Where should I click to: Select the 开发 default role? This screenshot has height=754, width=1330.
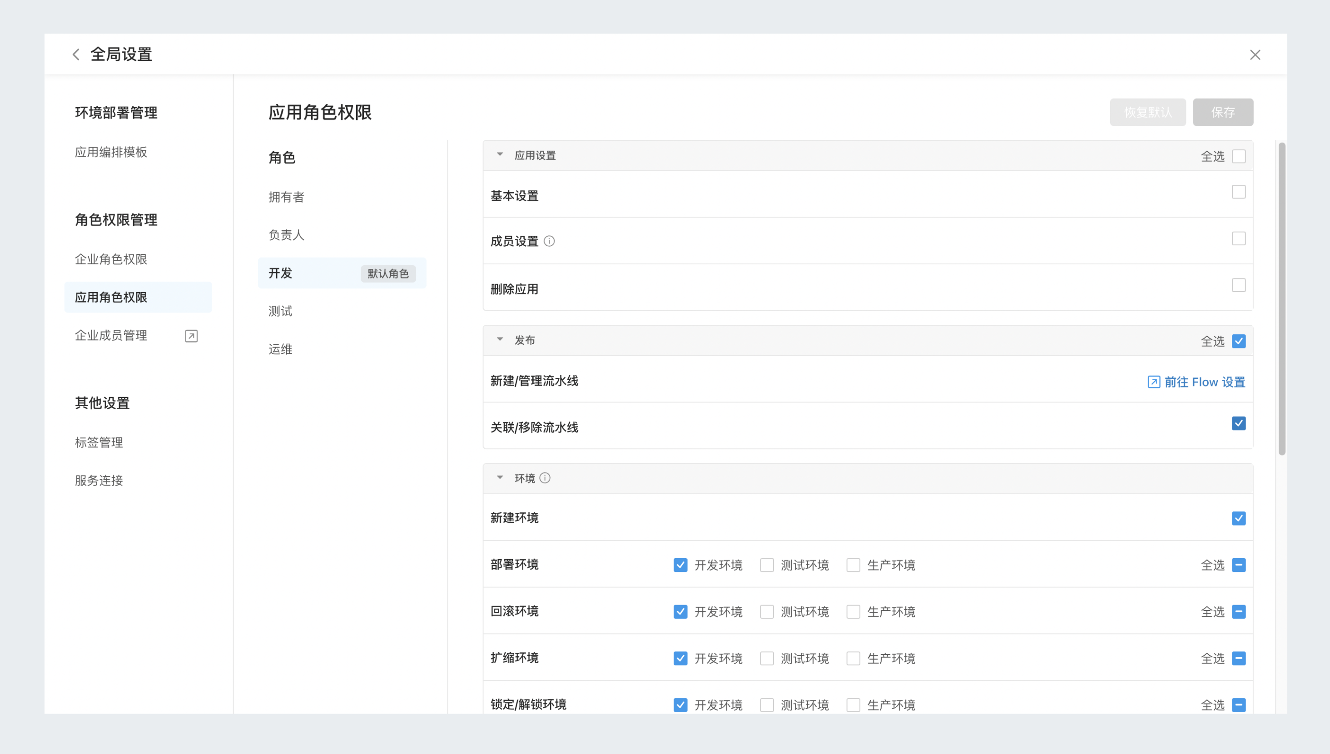342,273
